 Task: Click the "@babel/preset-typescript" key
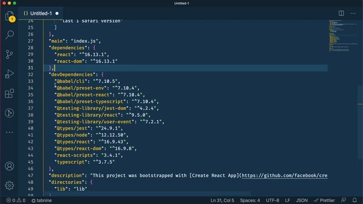coord(90,101)
